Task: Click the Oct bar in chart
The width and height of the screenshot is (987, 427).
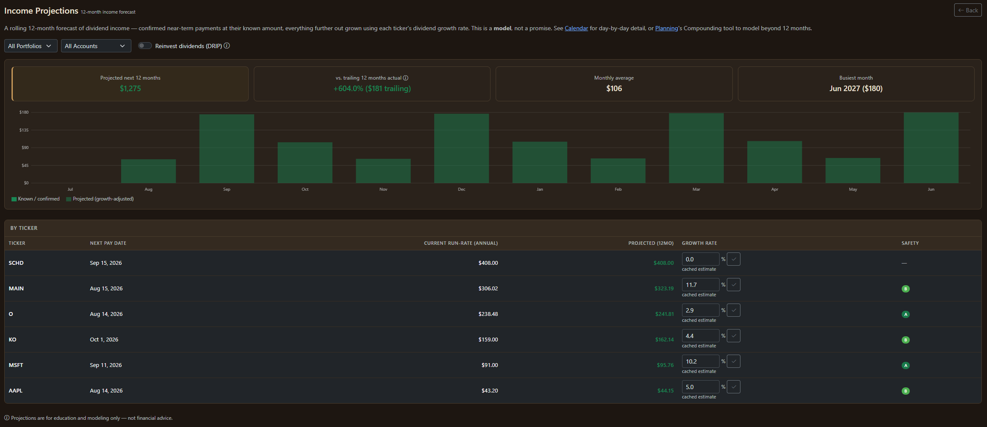Action: click(x=305, y=163)
